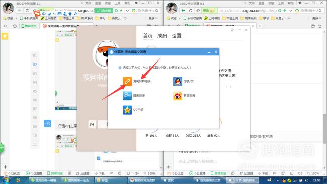Viewport: 327px width, 184px height.
Task: Click 更多 on right browser bookmarks bar
Action: pos(317,18)
